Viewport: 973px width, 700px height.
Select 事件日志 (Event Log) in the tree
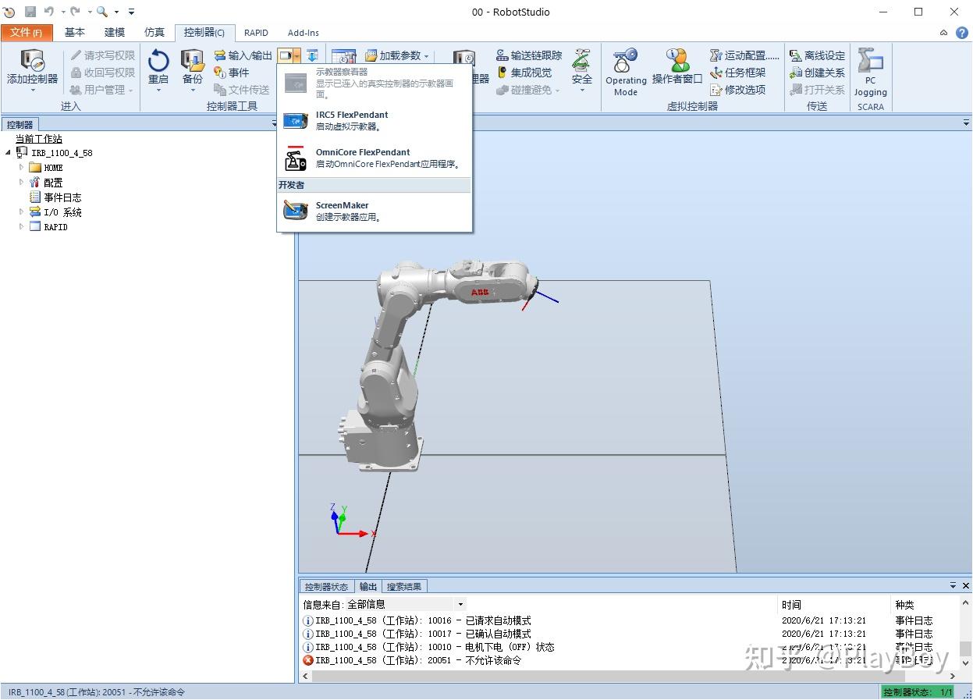[x=62, y=197]
